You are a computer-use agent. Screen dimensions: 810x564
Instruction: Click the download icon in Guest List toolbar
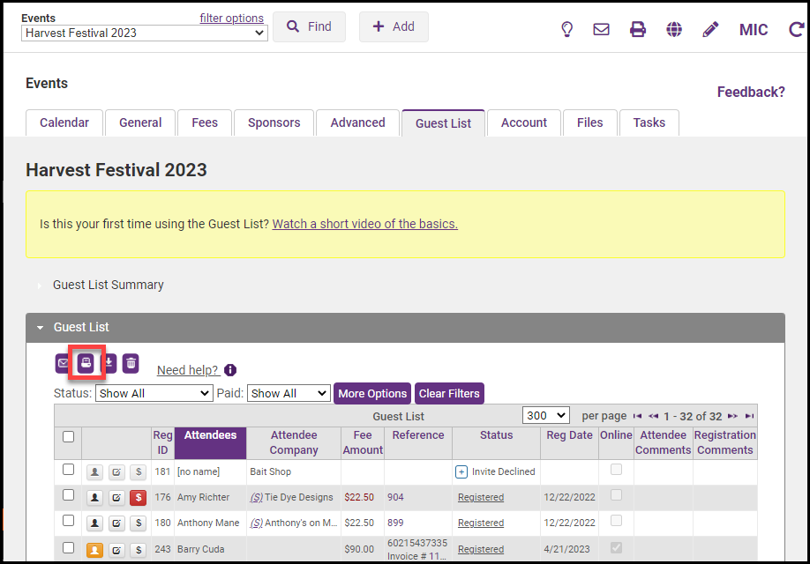click(x=109, y=362)
